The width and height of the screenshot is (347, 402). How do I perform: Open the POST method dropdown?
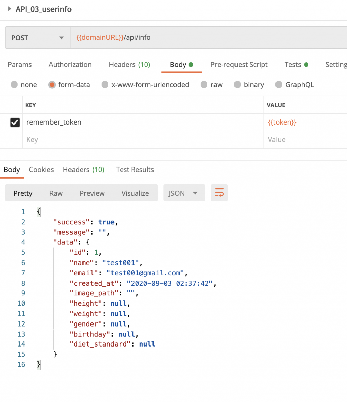[37, 38]
